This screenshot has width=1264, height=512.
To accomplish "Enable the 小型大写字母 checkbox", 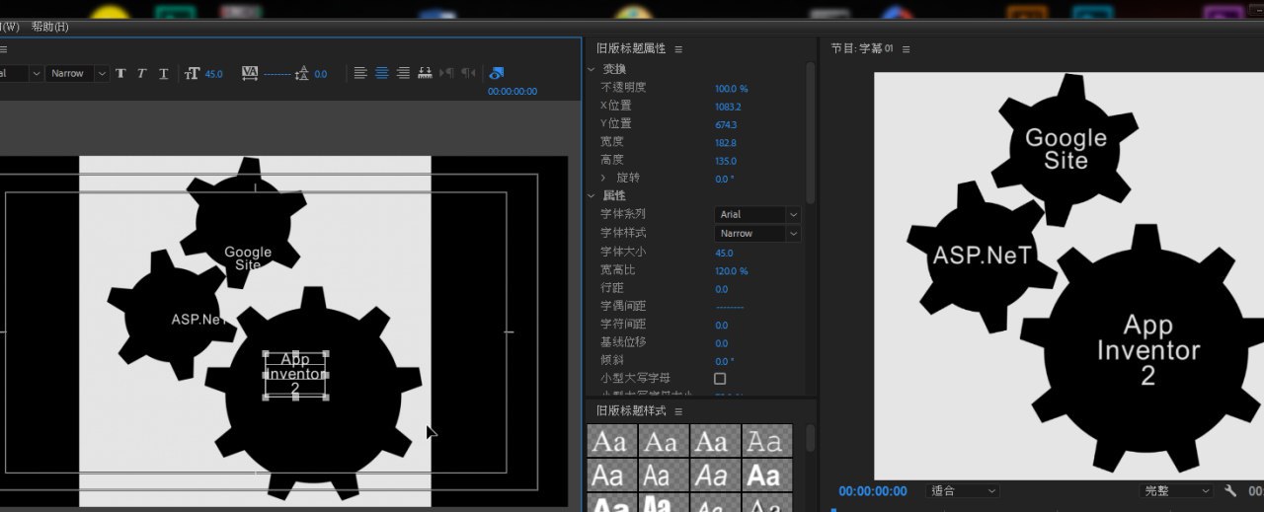I will (x=720, y=379).
